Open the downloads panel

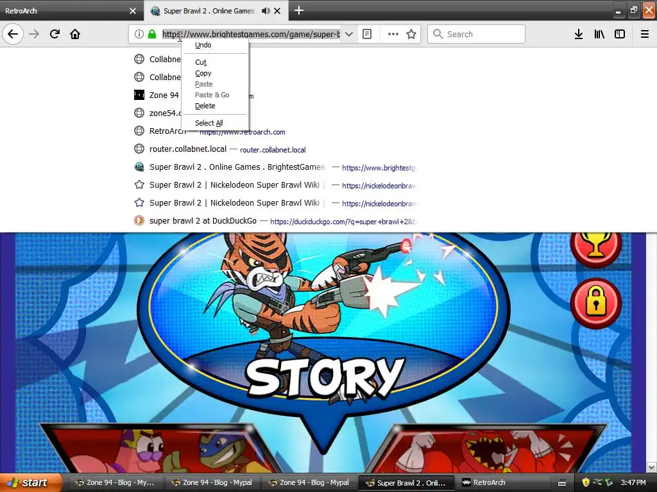pos(579,34)
